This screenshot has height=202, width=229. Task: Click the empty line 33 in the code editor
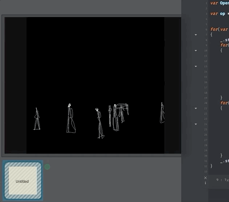click(x=218, y=171)
